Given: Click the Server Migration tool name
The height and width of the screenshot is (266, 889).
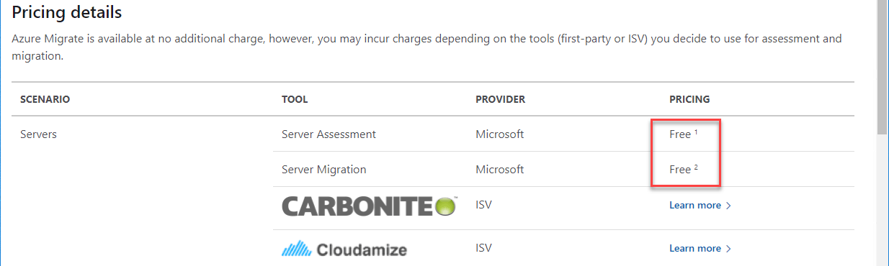Looking at the screenshot, I should [x=324, y=170].
